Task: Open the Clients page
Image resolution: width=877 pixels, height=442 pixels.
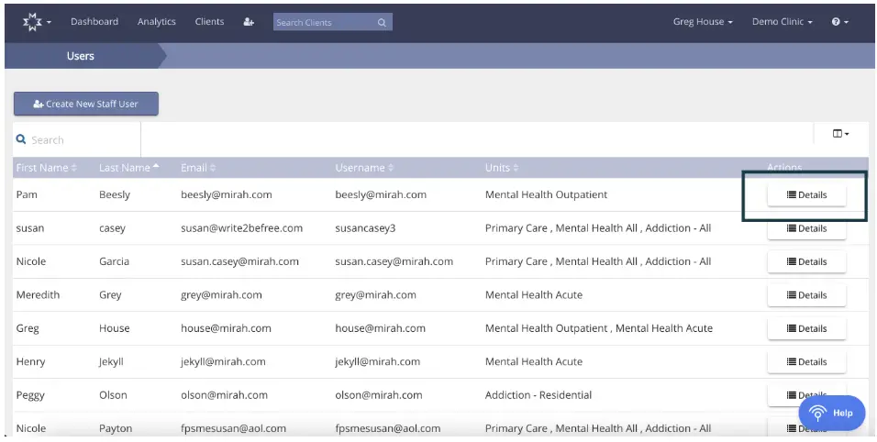Action: click(x=209, y=22)
